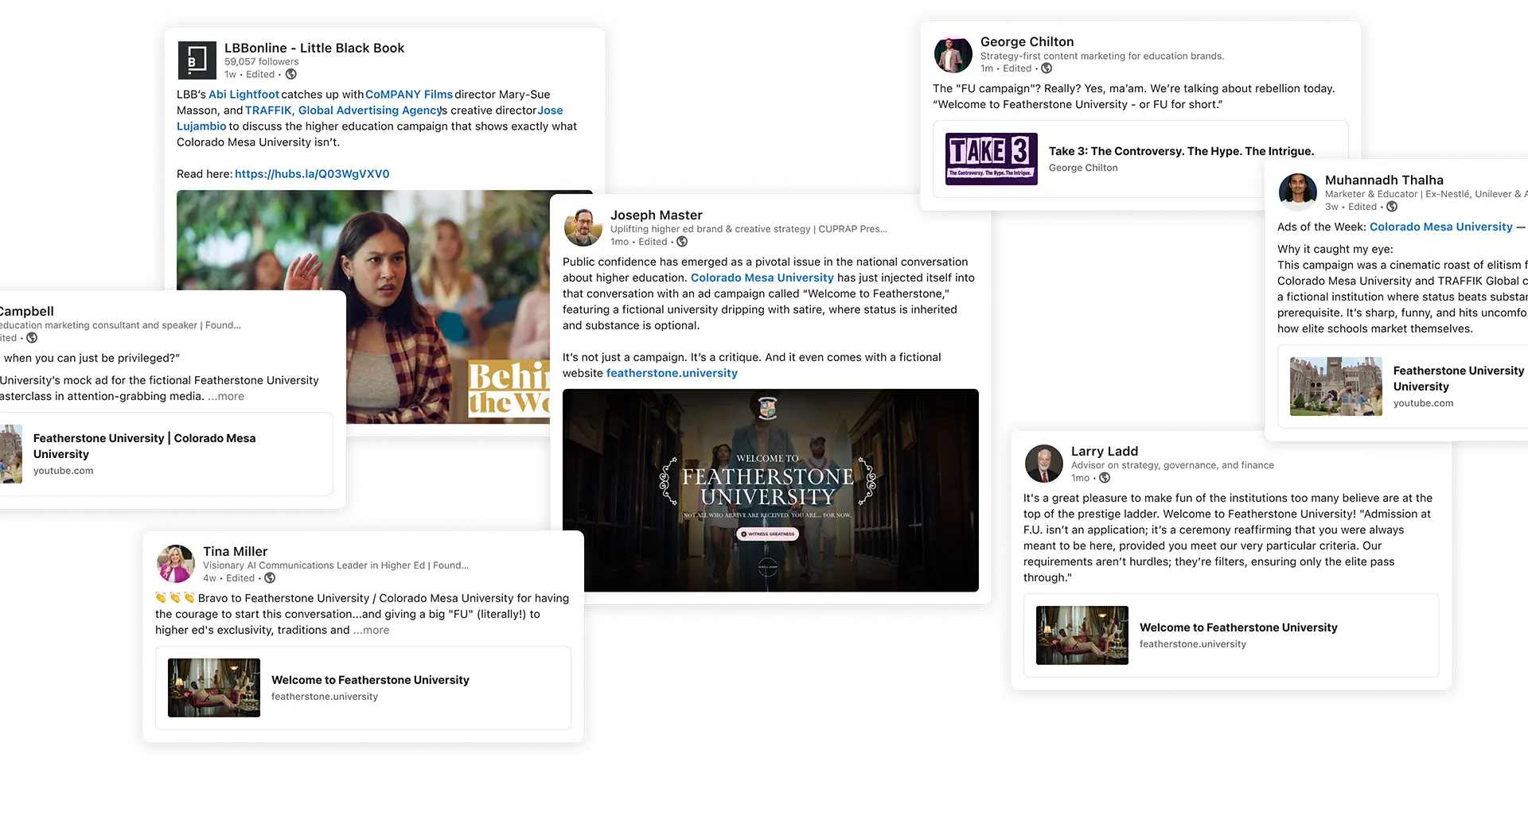Screen dimensions: 1528x827
Task: Click the clapping emojis in Tina Miller's post
Action: [175, 598]
